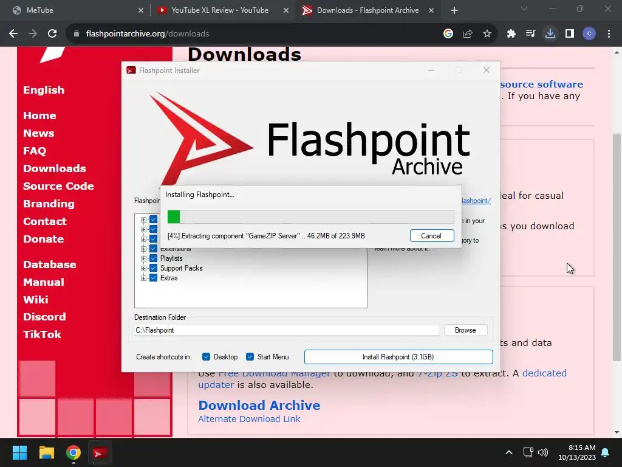The height and width of the screenshot is (467, 622).
Task: Expand the Support Packs tree node
Action: pos(143,268)
